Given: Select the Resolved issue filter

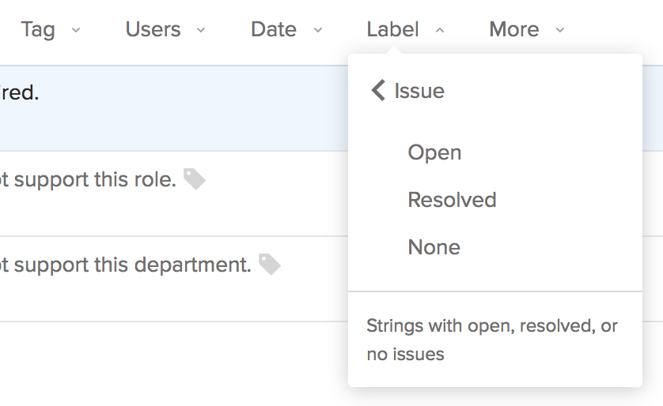Looking at the screenshot, I should pyautogui.click(x=452, y=200).
